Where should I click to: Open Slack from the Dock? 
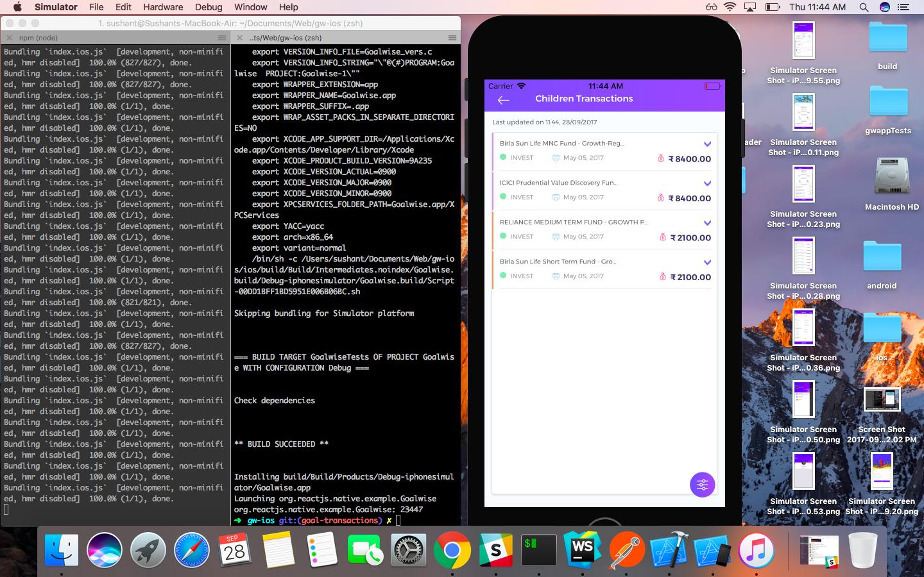pyautogui.click(x=495, y=550)
